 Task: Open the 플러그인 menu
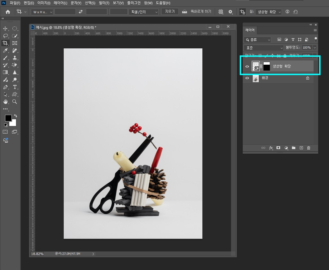(x=134, y=3)
